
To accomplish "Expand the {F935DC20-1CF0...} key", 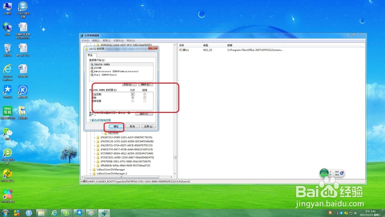I will (95, 141).
